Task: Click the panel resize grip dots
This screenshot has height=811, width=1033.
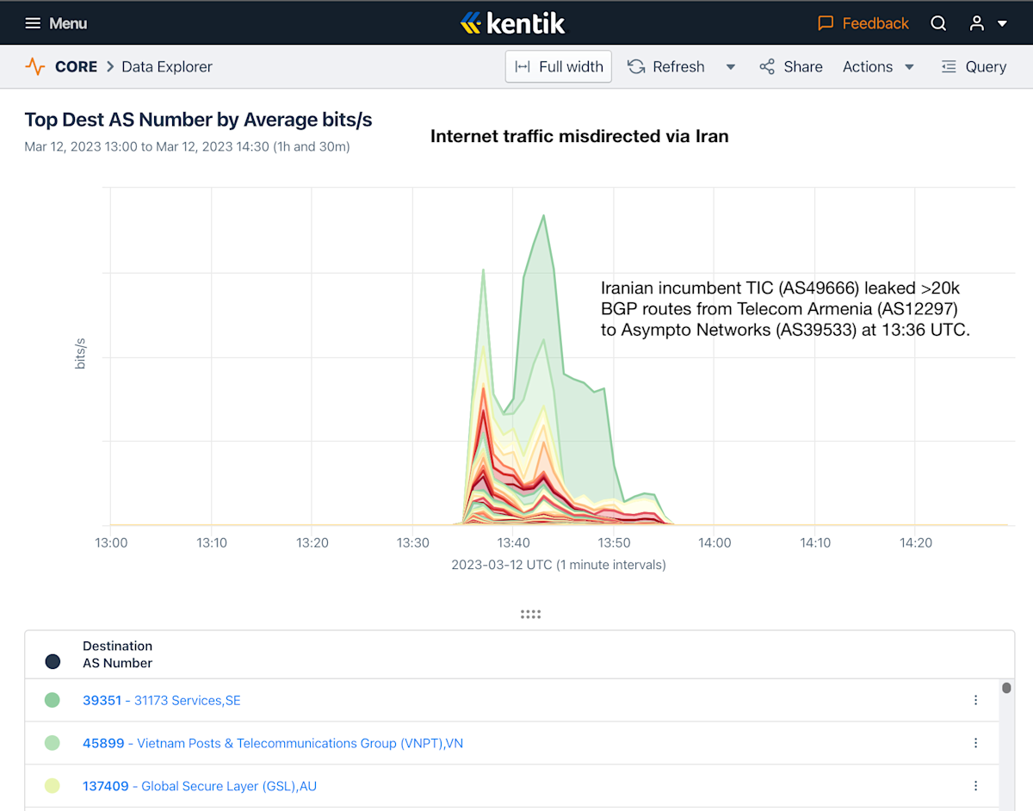Action: click(x=530, y=614)
